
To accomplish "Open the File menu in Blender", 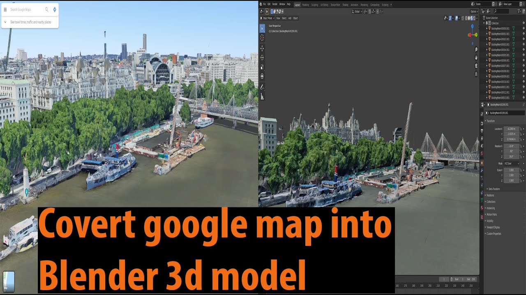I will click(264, 4).
